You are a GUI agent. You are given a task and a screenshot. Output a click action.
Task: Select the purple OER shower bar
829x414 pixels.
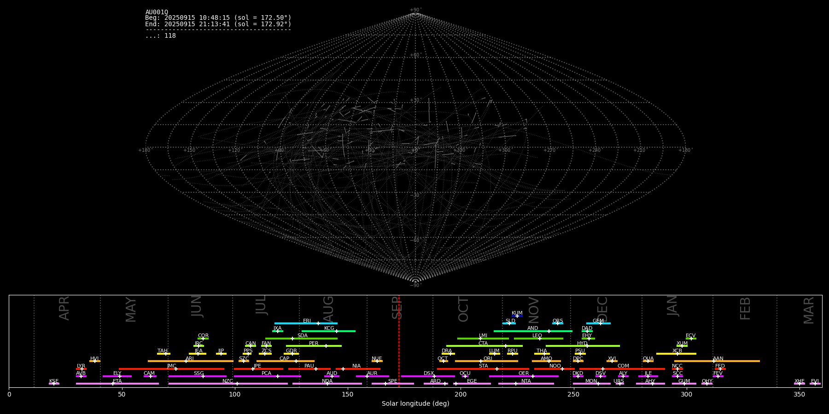coord(524,376)
